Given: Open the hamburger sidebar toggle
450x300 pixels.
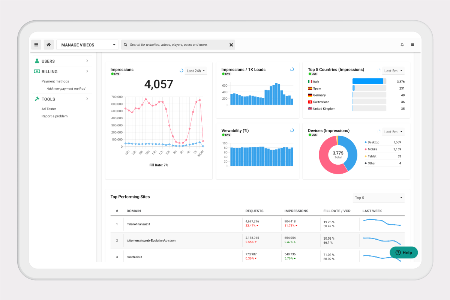Looking at the screenshot, I should coord(36,45).
